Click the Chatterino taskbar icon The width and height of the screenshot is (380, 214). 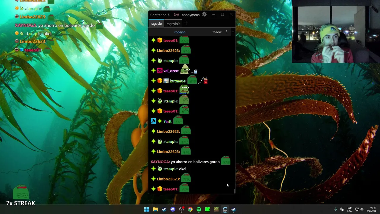point(225,209)
